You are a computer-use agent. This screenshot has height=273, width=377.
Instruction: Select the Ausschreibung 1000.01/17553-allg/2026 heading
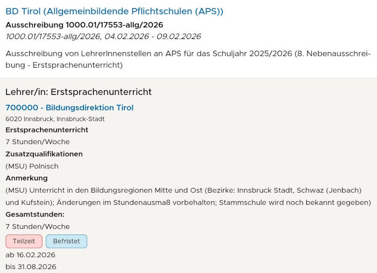click(84, 25)
